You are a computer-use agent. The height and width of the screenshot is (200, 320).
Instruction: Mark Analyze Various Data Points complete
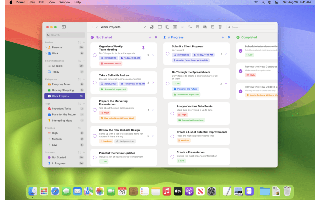172,113
